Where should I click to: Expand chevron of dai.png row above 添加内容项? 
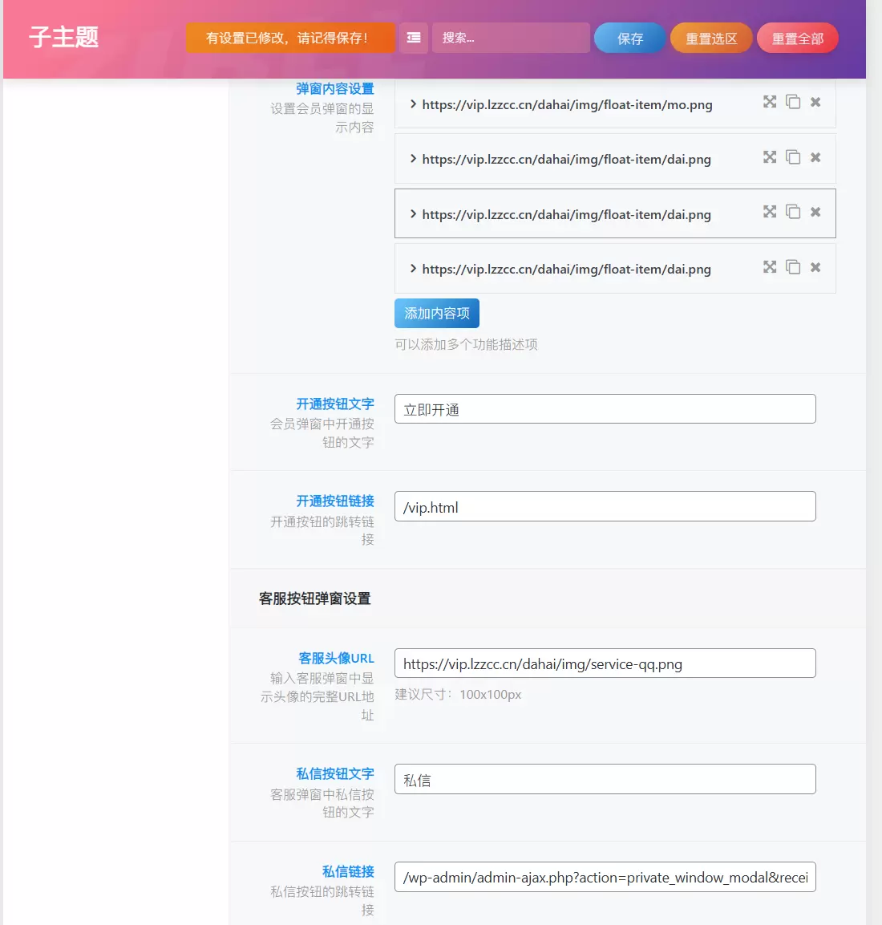point(413,269)
